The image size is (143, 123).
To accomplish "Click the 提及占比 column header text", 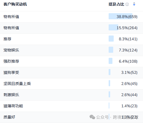I will pos(116,4).
